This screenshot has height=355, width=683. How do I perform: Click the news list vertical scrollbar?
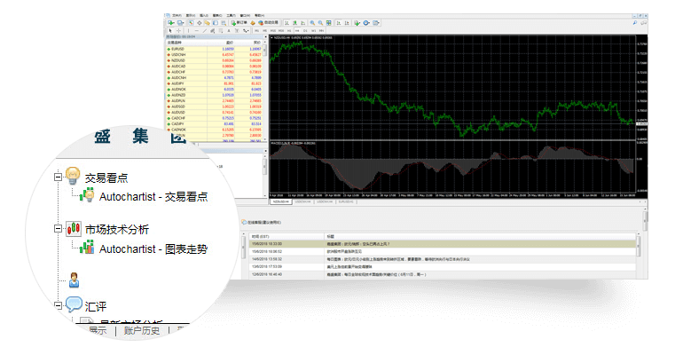pyautogui.click(x=639, y=257)
